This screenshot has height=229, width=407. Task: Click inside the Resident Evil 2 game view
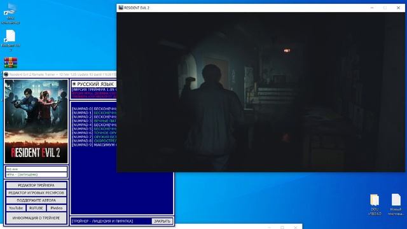pyautogui.click(x=261, y=92)
